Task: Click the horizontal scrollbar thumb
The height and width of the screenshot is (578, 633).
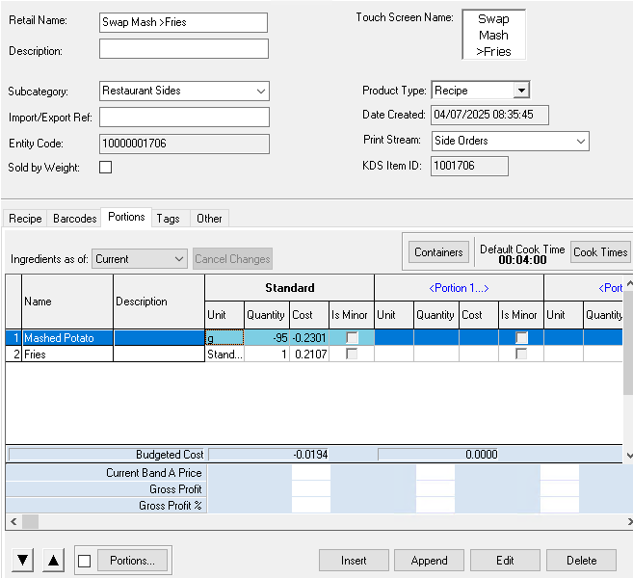Action: 31,521
